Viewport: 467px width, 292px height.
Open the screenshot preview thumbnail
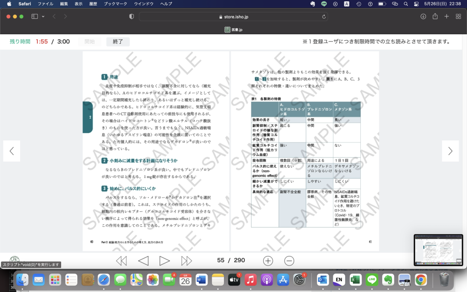click(x=438, y=250)
